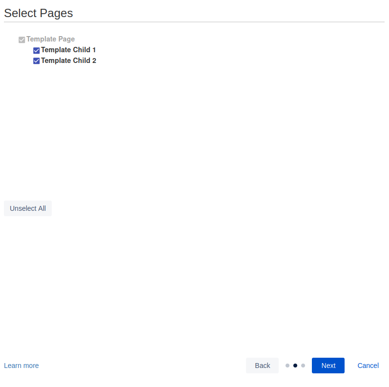Uncheck the Template Child 1 checkbox

tap(37, 50)
